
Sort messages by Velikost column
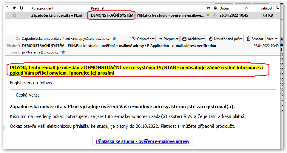point(266,8)
